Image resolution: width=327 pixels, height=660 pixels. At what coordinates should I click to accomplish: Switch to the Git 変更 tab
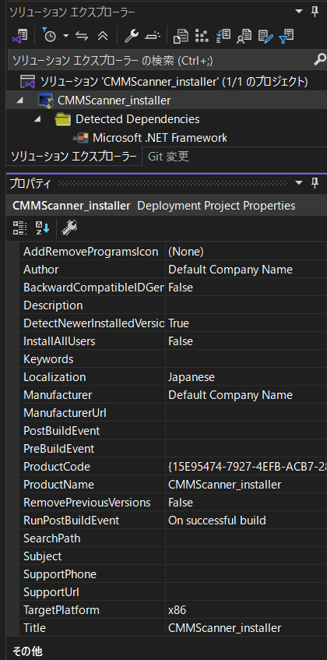(x=168, y=157)
